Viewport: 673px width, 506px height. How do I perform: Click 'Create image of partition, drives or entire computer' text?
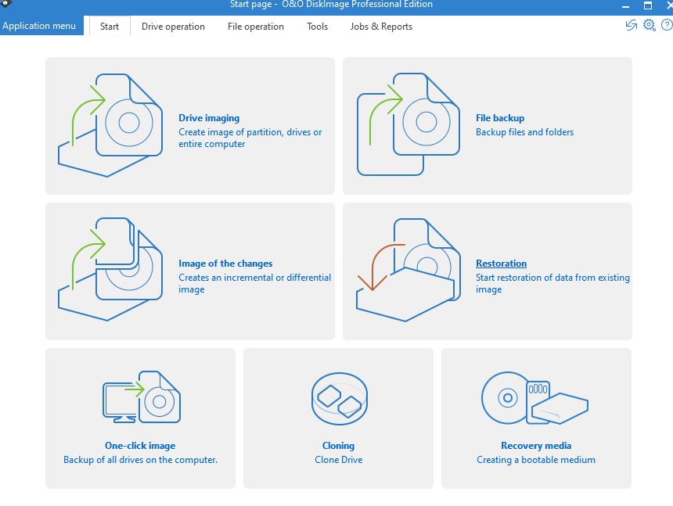[x=250, y=138]
